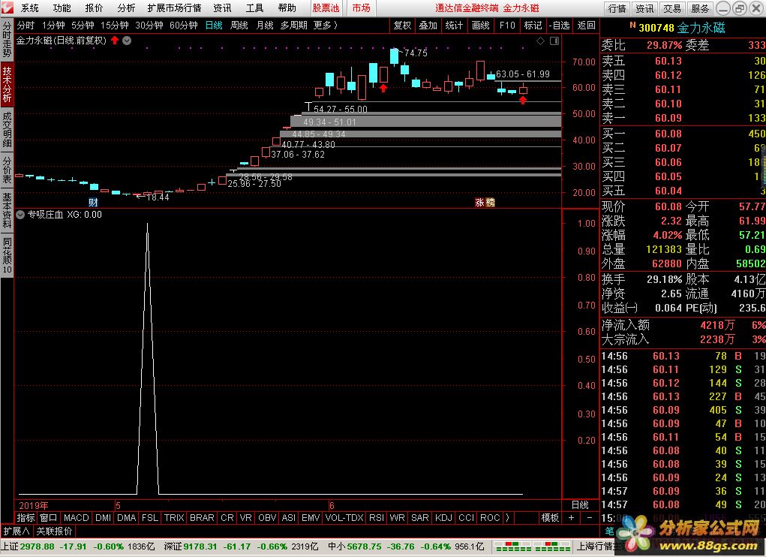The height and width of the screenshot is (557, 766).
Task: Open the 扩展市场行情 menu
Action: [174, 8]
